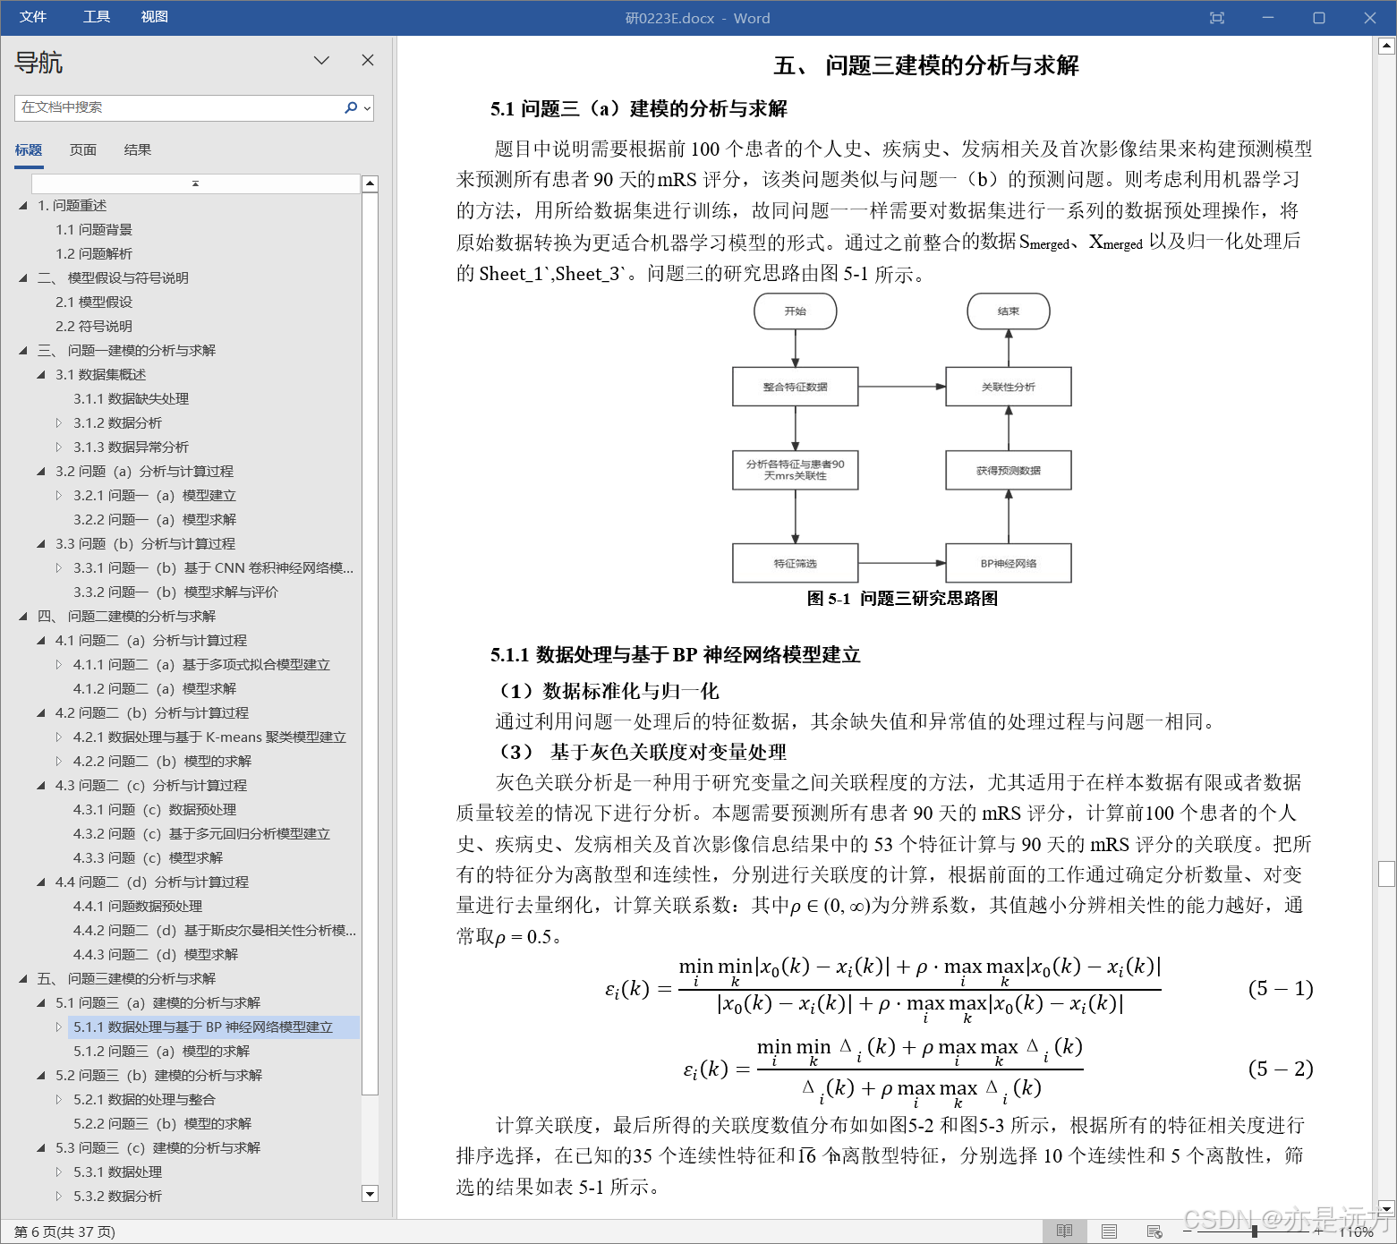This screenshot has width=1397, height=1244.
Task: Click the zoom slider handle
Action: click(x=1255, y=1232)
